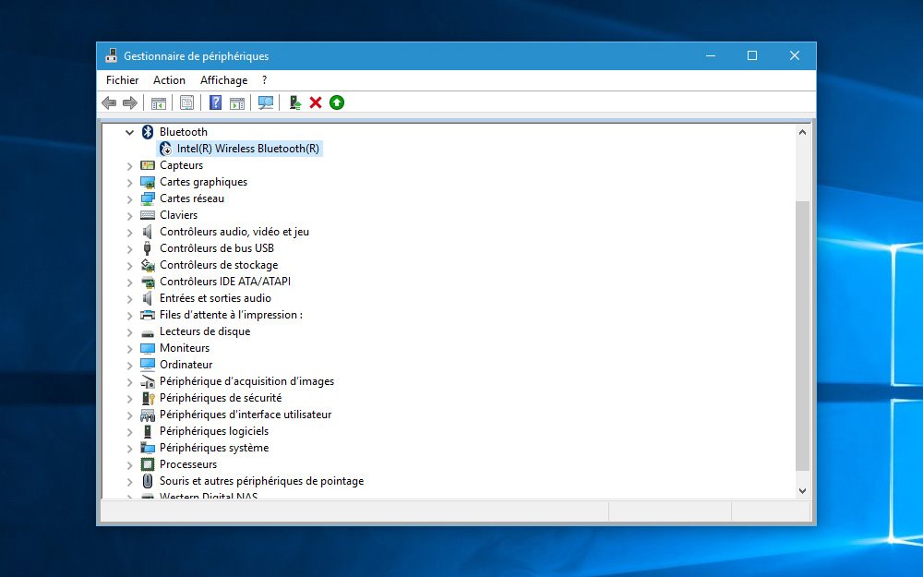This screenshot has height=577, width=923.
Task: Select Intel(R) Wireless Bluetooth(R) device
Action: click(x=242, y=148)
